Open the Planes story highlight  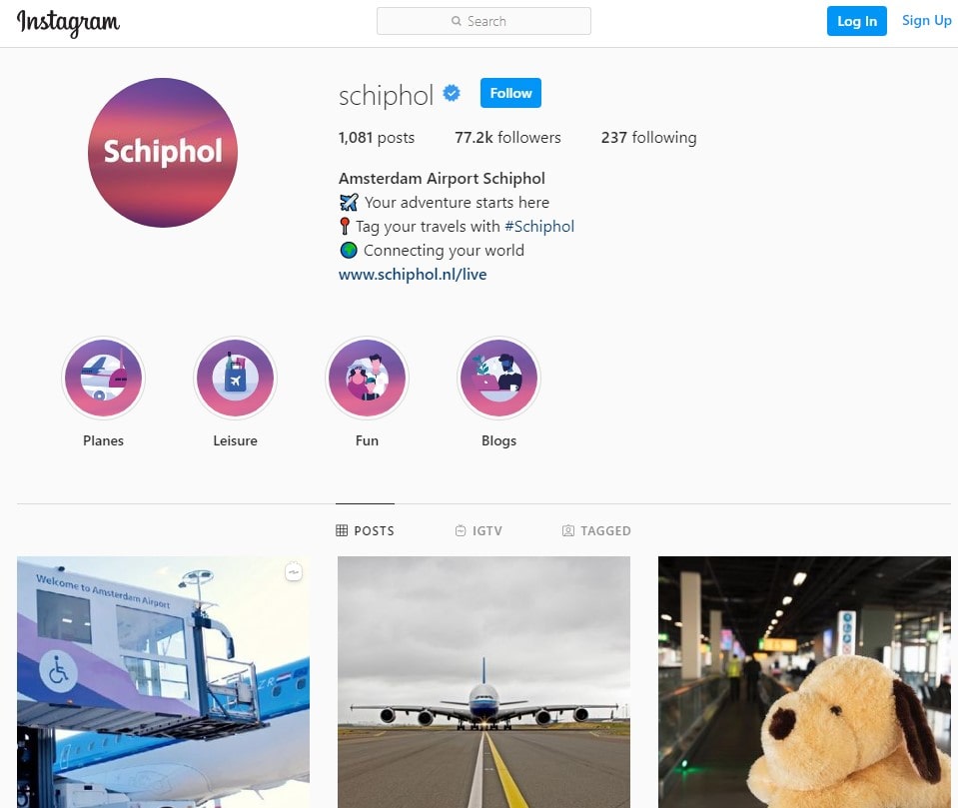[103, 379]
